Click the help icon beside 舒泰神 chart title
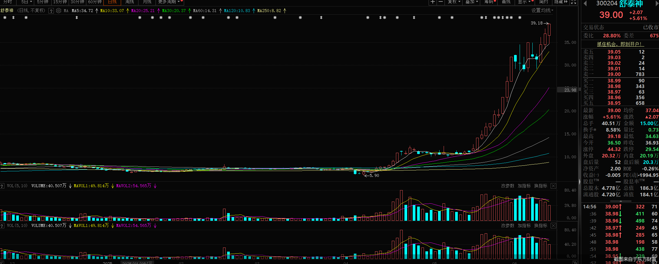This screenshot has height=264, width=659. 51,11
